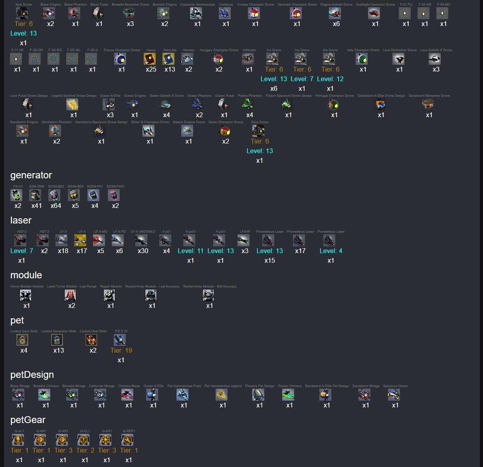483x467 pixels.
Task: Select the LF-4 laser icon
Action: pos(80,241)
